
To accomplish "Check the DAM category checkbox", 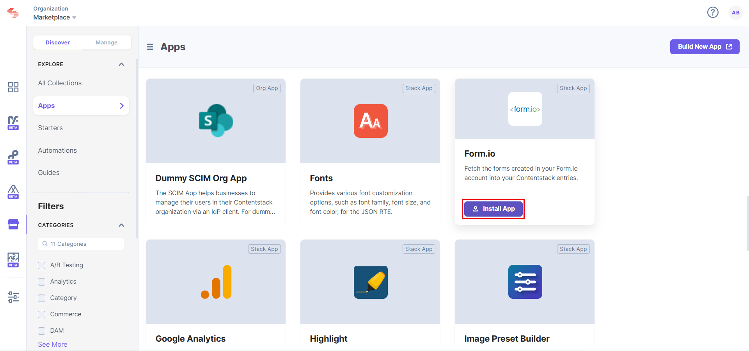I will coord(41,331).
